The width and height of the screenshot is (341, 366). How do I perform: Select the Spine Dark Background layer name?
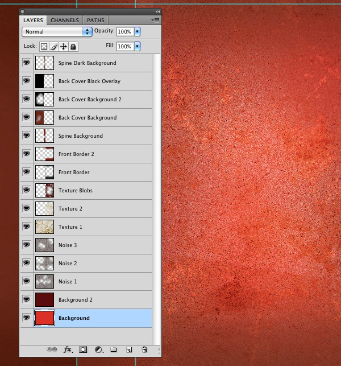87,63
